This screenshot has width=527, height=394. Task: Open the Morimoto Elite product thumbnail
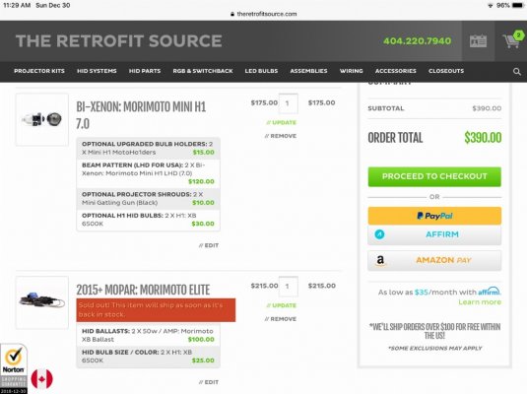[x=42, y=302]
